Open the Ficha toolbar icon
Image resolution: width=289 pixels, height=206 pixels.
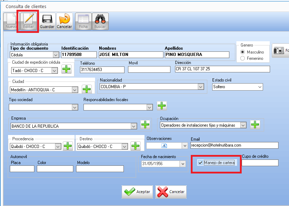coord(83,21)
